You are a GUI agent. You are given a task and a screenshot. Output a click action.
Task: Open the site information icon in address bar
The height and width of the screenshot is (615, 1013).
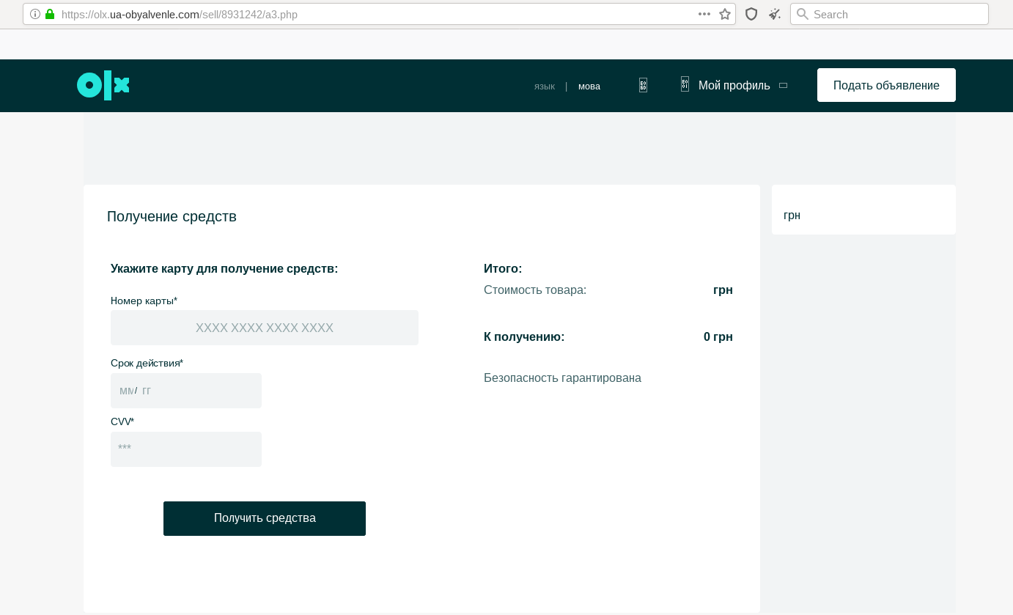pyautogui.click(x=35, y=14)
